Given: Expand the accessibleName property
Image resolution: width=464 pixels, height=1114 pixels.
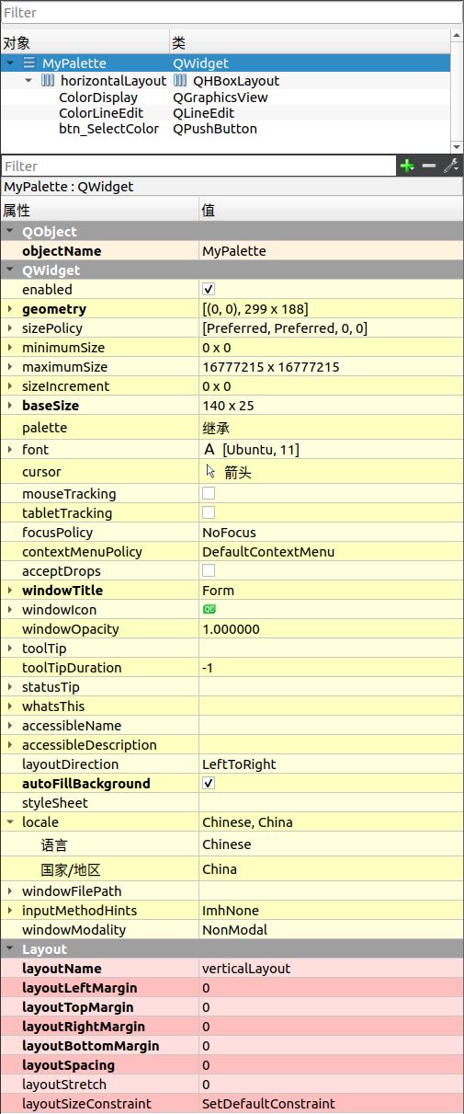Looking at the screenshot, I should 9,726.
